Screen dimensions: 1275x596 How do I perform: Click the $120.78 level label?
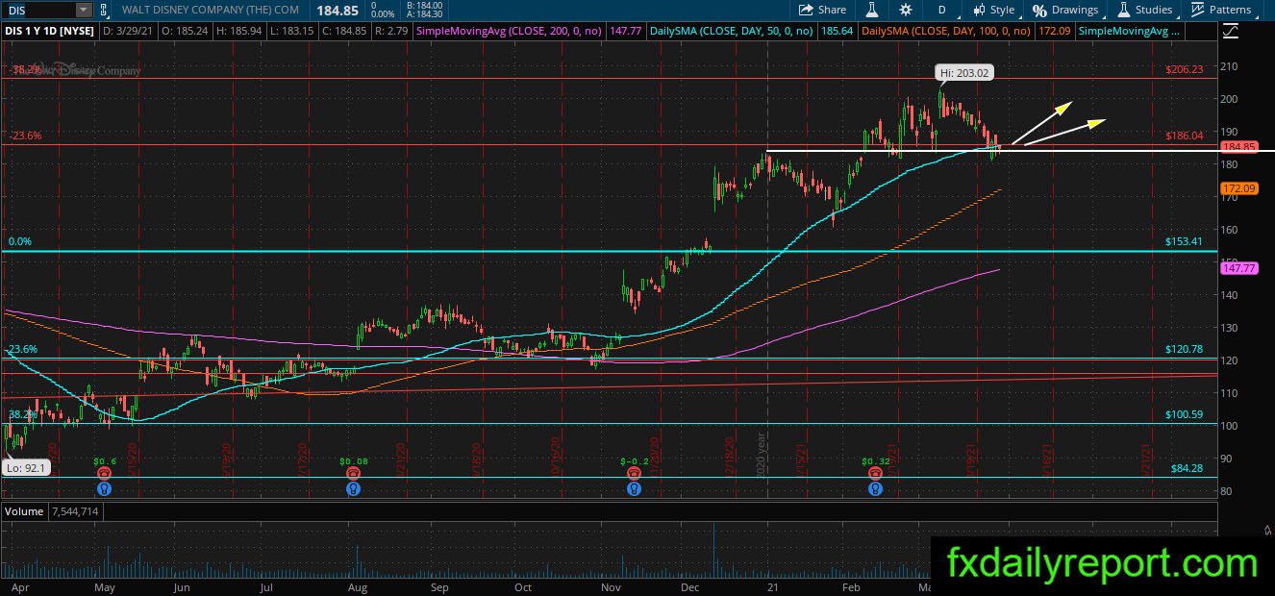click(1184, 349)
